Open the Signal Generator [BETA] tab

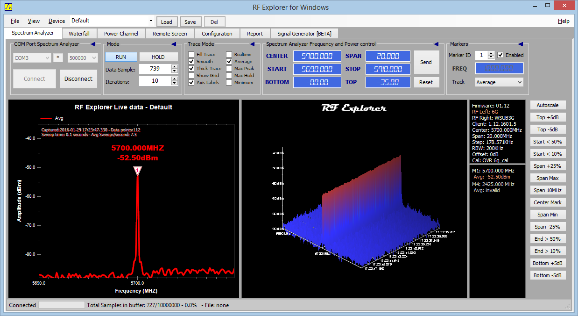[304, 34]
